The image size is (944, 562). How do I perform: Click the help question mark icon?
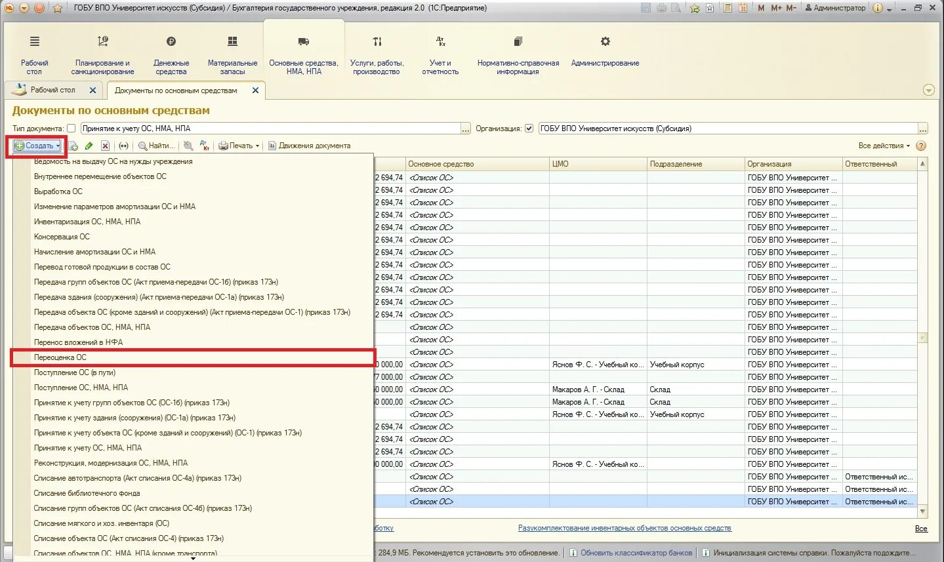921,146
